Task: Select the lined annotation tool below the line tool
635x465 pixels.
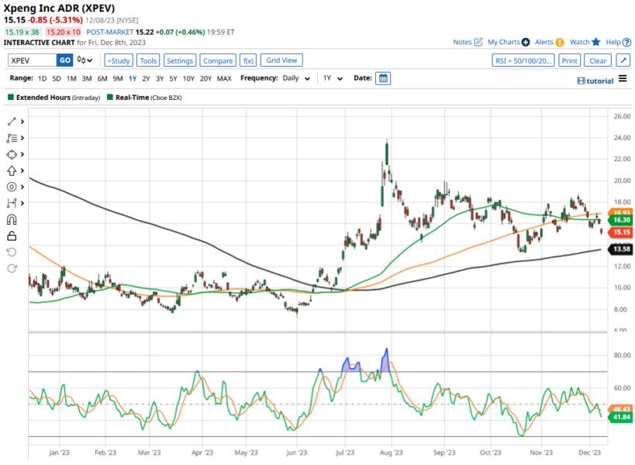Action: click(x=12, y=138)
